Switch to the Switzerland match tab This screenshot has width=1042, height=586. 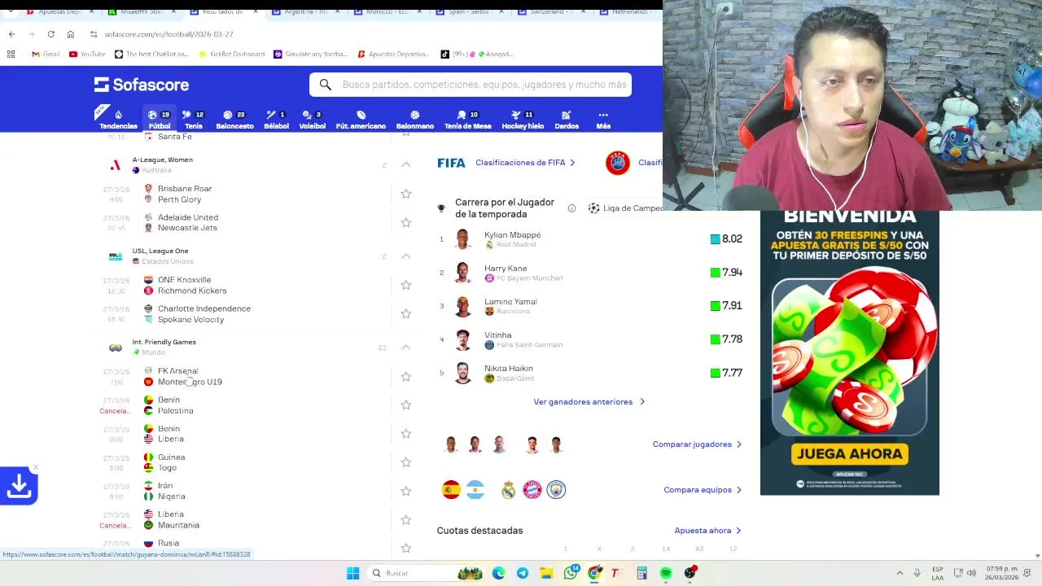coord(551,12)
